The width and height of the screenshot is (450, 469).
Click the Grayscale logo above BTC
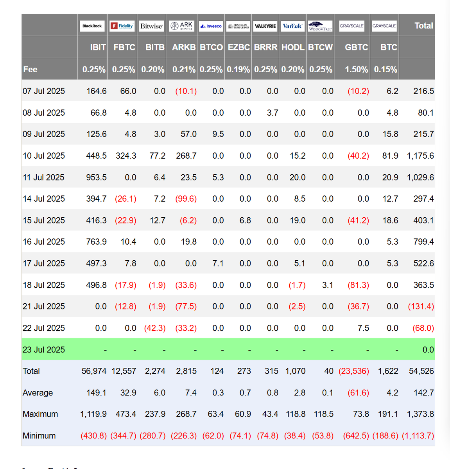click(x=384, y=26)
